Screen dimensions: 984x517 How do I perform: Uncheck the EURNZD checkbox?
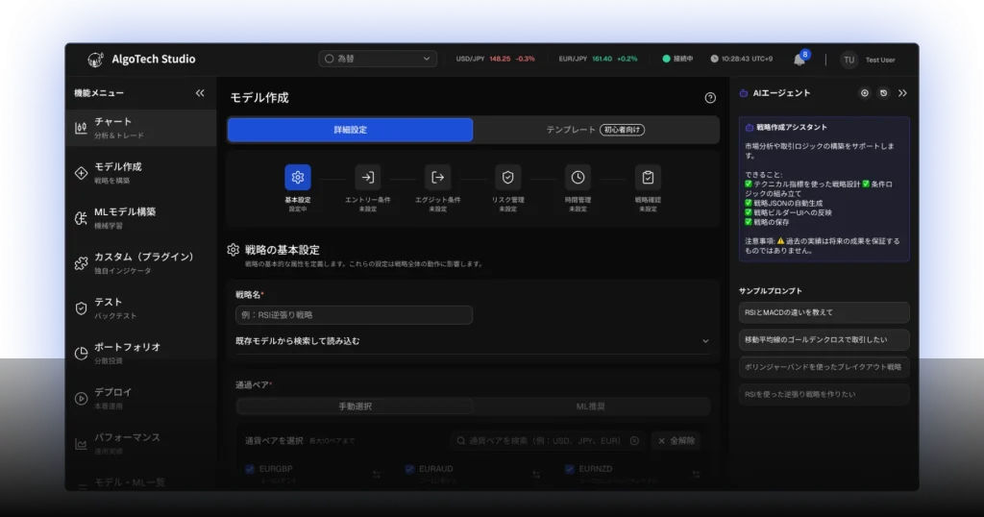[x=569, y=469]
